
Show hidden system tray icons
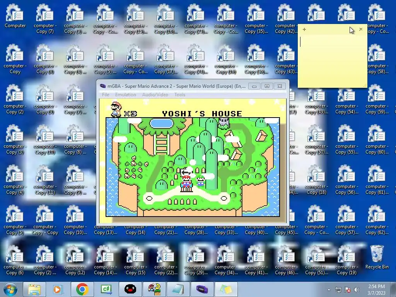329,290
